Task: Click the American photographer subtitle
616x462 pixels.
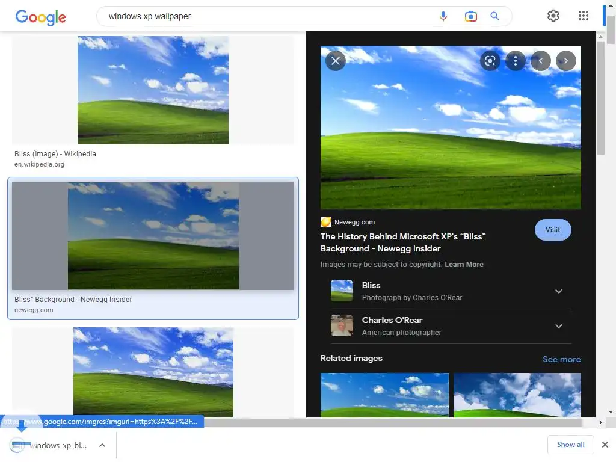Action: [401, 332]
